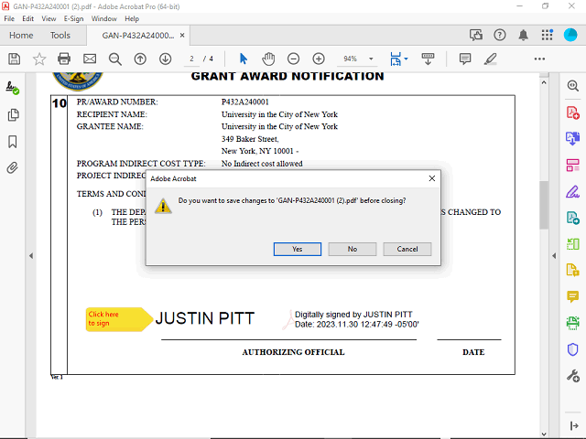Image resolution: width=586 pixels, height=439 pixels.
Task: Click the scrollbar down arrow
Action: [x=544, y=434]
